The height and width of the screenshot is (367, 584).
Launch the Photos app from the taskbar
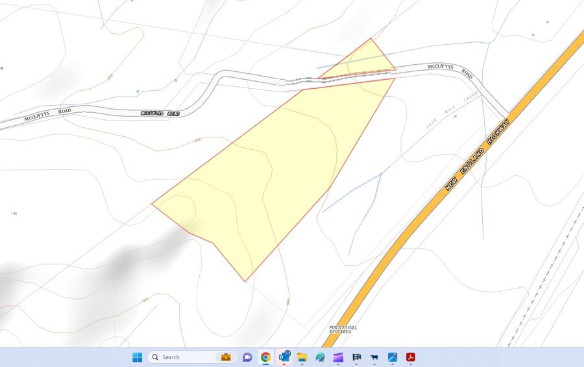[392, 357]
